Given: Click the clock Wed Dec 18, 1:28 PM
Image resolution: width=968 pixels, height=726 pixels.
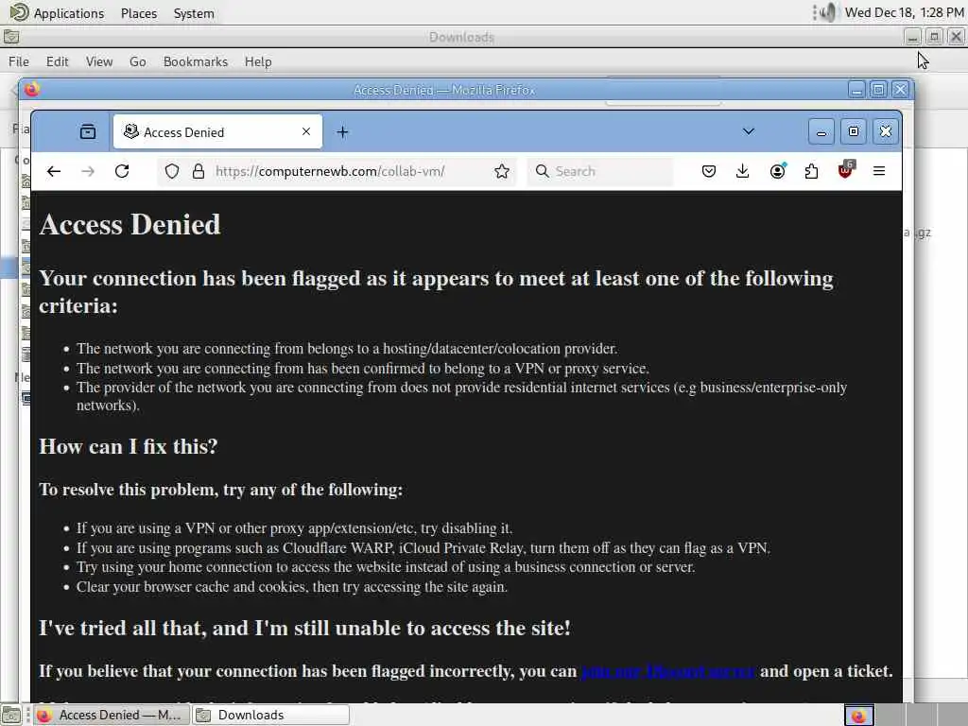Looking at the screenshot, I should [x=904, y=12].
